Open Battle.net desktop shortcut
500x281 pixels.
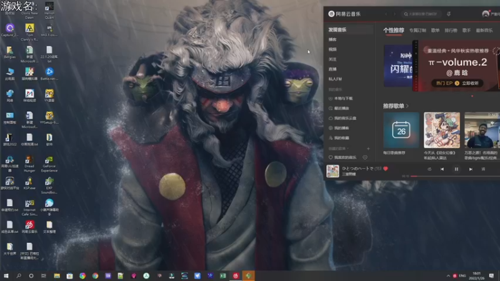pos(49,74)
